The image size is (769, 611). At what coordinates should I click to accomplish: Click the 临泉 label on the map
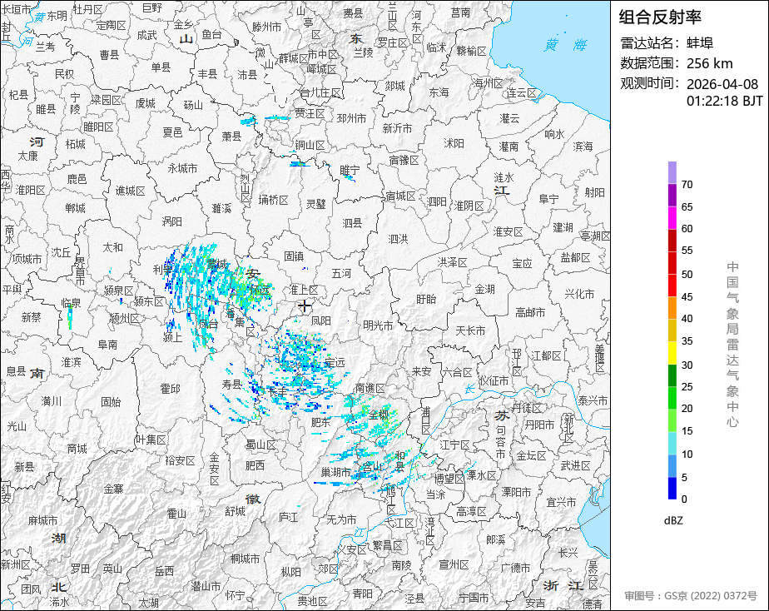71,303
